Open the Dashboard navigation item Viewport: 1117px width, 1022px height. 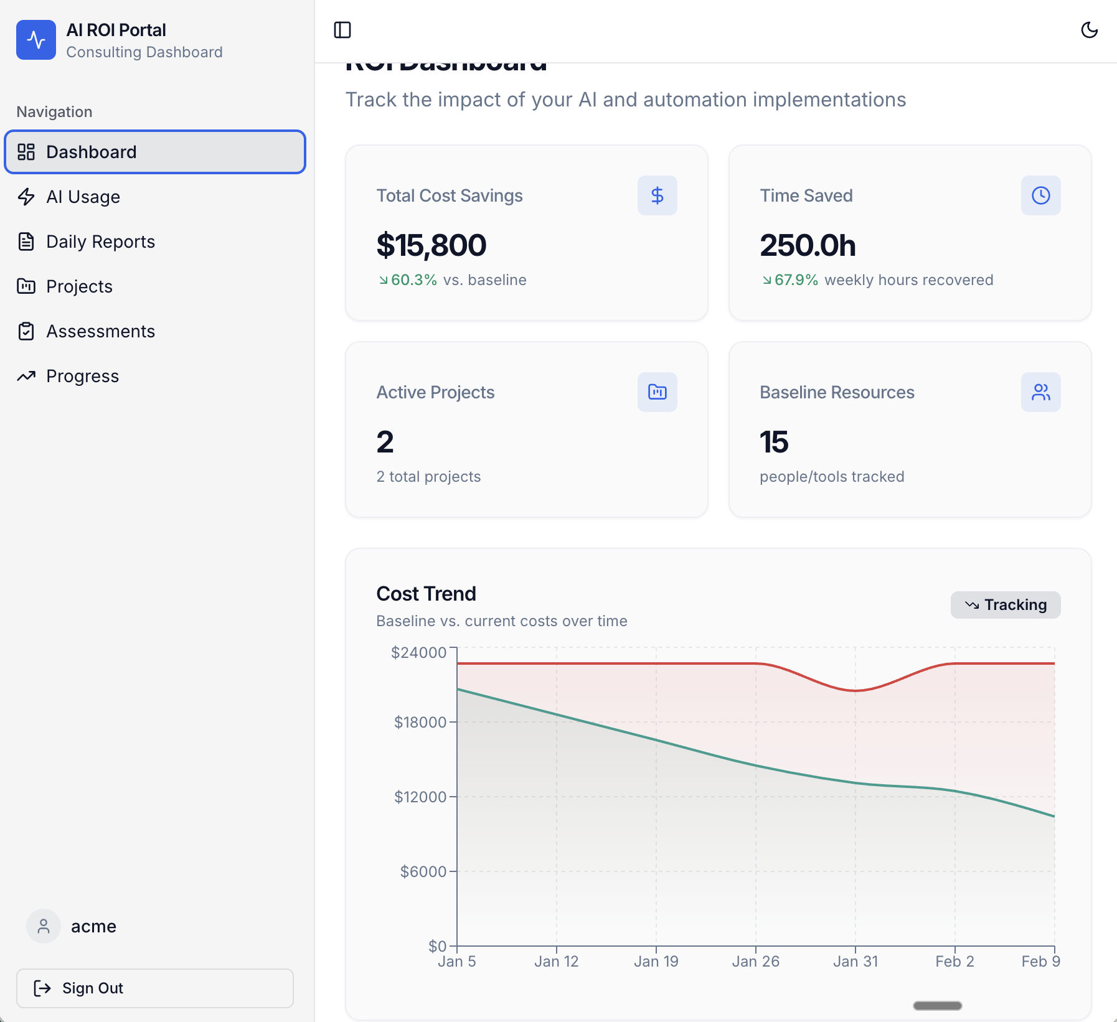point(155,152)
